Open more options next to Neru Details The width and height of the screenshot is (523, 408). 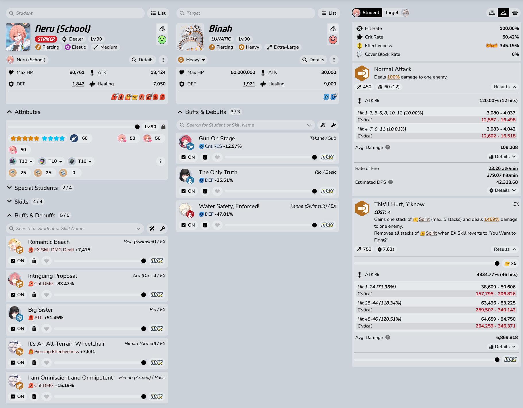tap(163, 60)
